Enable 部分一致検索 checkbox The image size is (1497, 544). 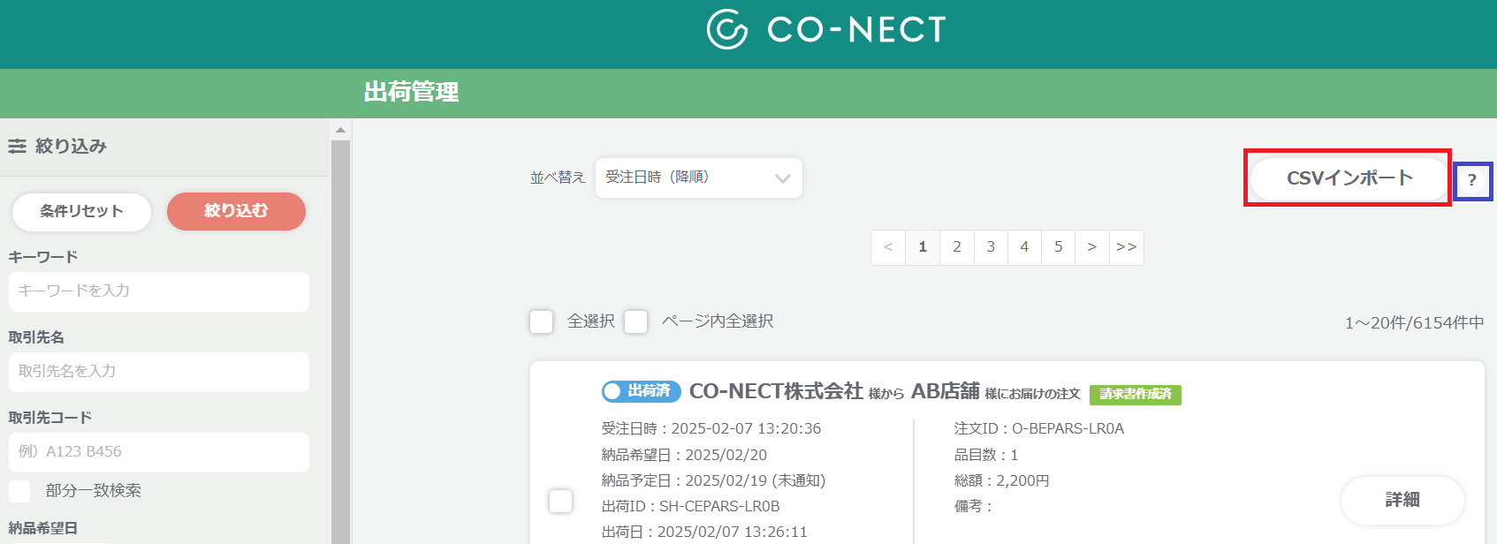point(19,491)
